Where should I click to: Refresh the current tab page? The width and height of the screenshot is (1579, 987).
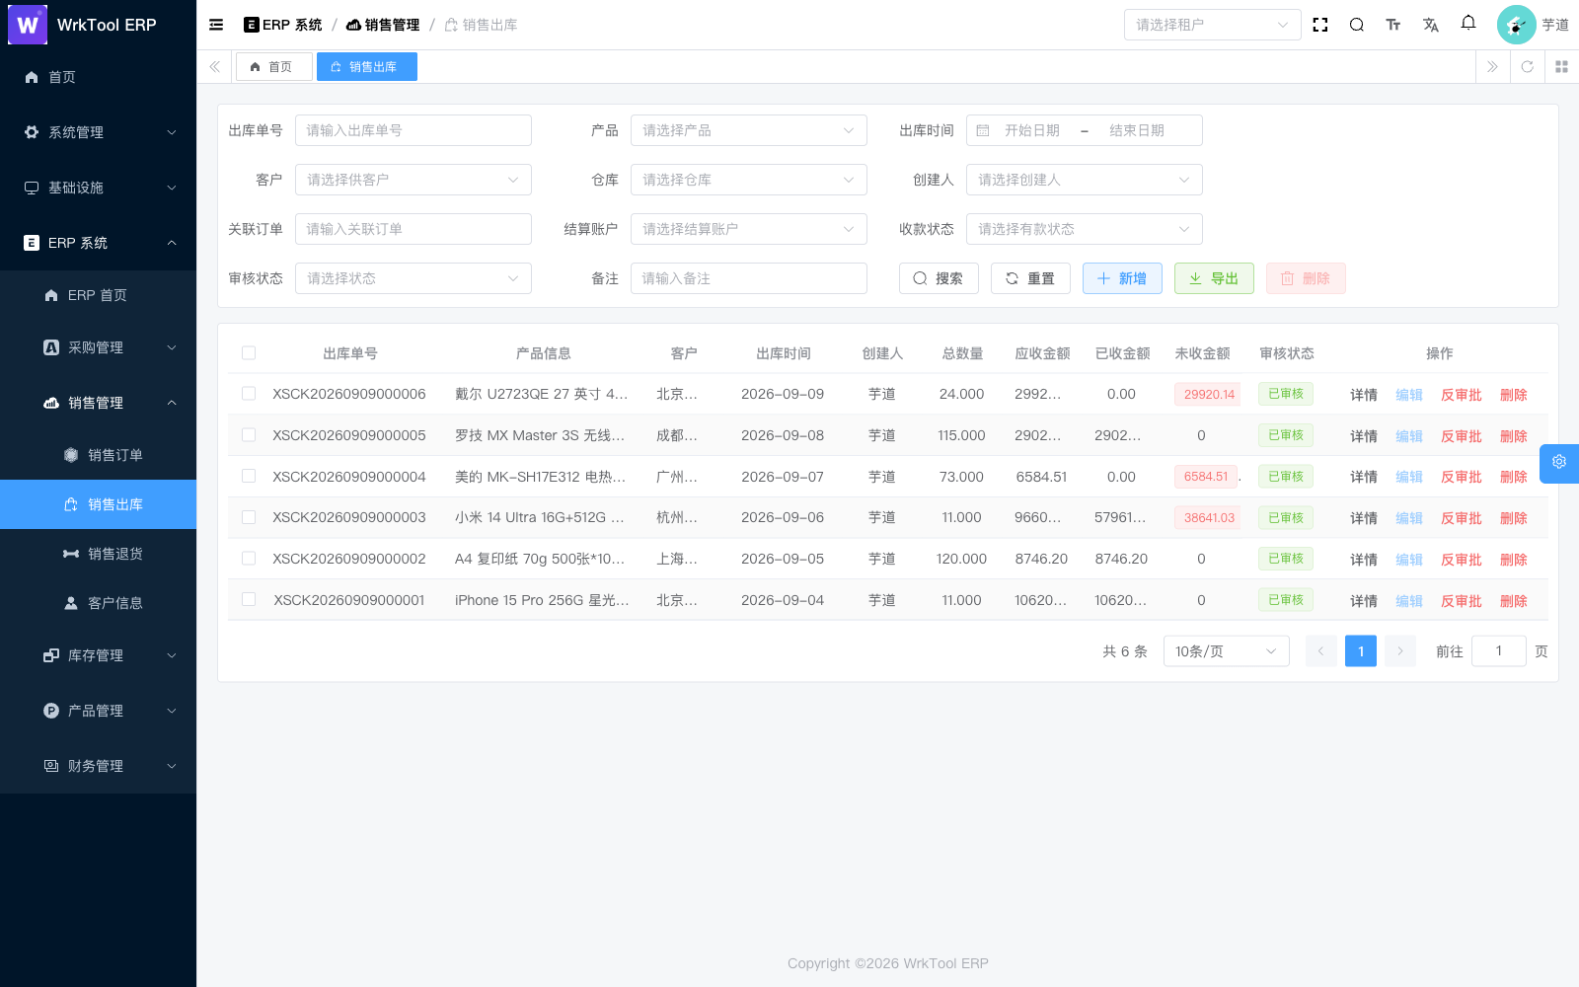(x=1528, y=67)
